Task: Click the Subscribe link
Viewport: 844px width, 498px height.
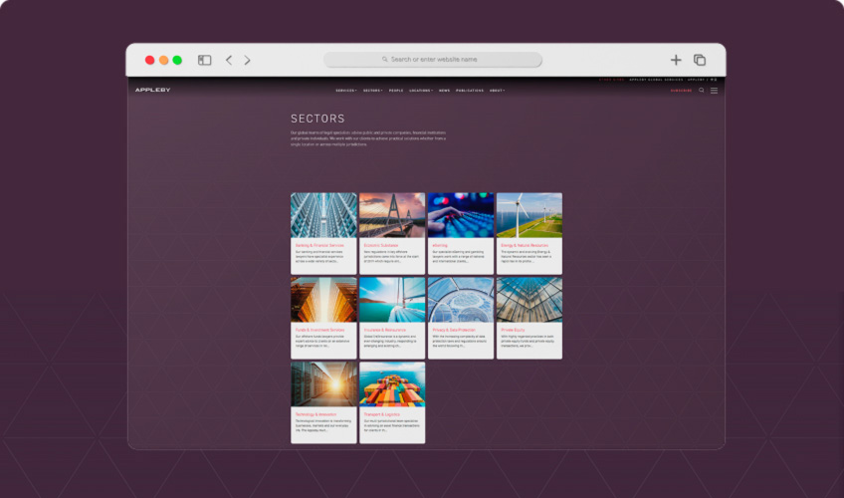Action: tap(681, 91)
